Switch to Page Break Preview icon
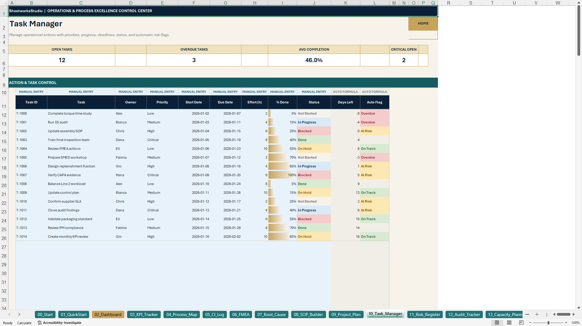582x326 pixels. [x=521, y=323]
